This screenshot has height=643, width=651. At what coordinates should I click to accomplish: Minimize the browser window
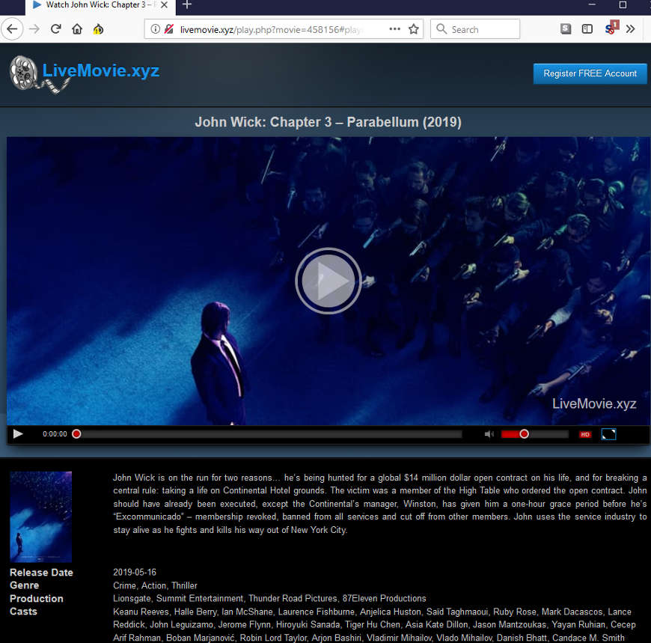coord(592,4)
